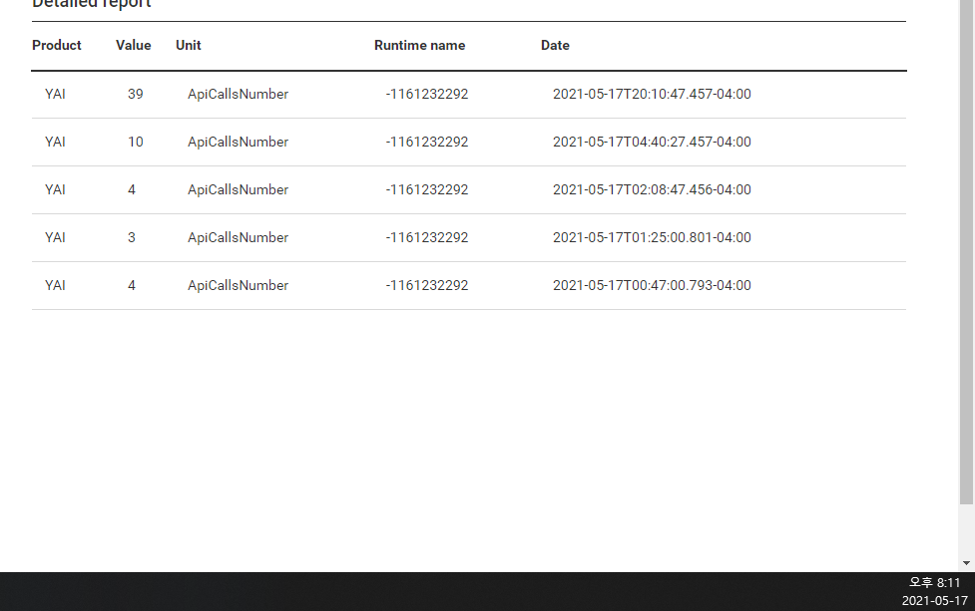Viewport: 975px width, 611px height.
Task: Sort by the Value column header
Action: [133, 45]
